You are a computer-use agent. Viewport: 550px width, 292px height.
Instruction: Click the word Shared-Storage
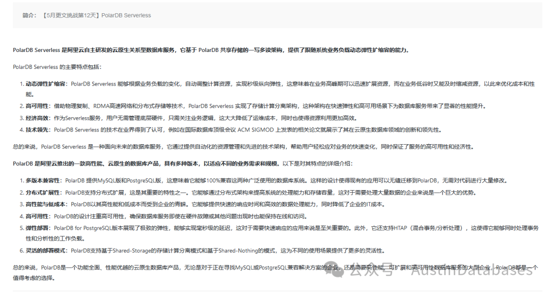(131, 251)
